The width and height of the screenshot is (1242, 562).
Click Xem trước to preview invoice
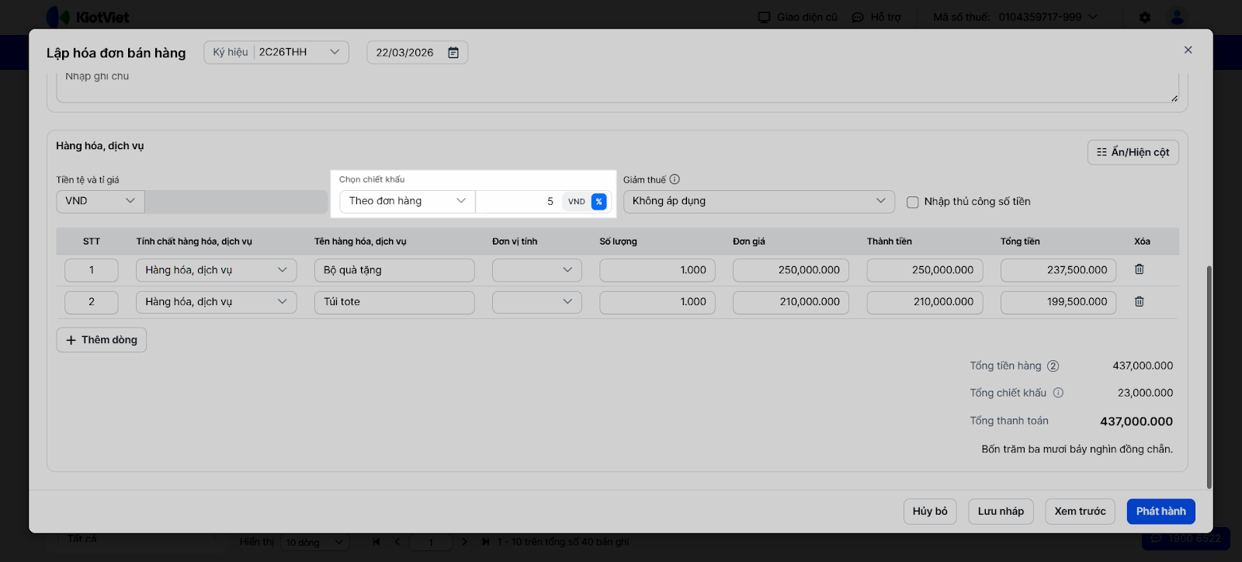pos(1080,512)
